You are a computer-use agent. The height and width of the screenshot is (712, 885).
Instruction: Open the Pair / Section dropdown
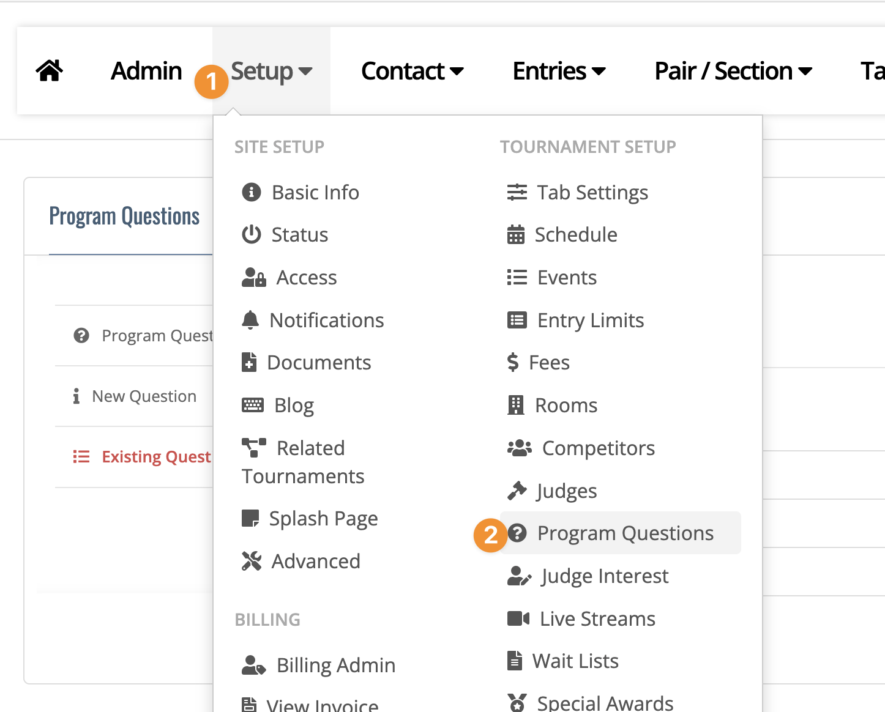click(x=733, y=71)
